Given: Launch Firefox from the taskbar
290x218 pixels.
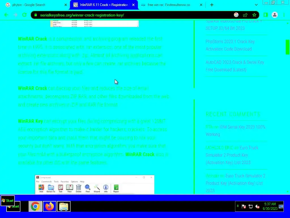Looking at the screenshot, I should 50,206.
